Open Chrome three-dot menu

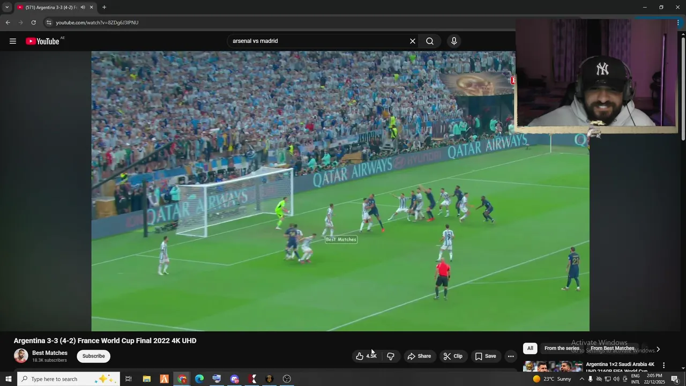click(678, 23)
